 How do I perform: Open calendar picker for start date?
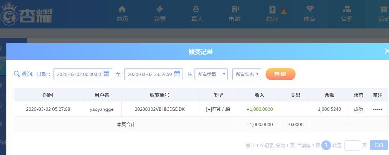click(x=107, y=74)
